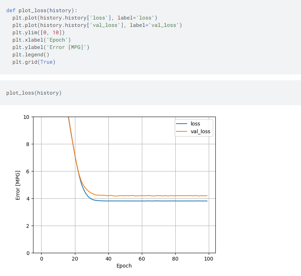Click the y-axis tick label 10

26,117
